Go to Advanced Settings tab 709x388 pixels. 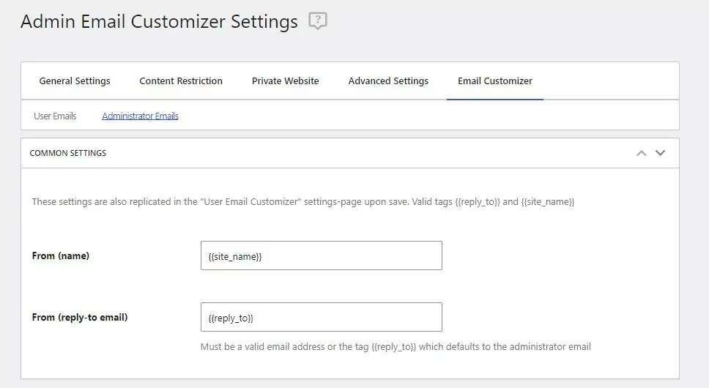pyautogui.click(x=388, y=81)
